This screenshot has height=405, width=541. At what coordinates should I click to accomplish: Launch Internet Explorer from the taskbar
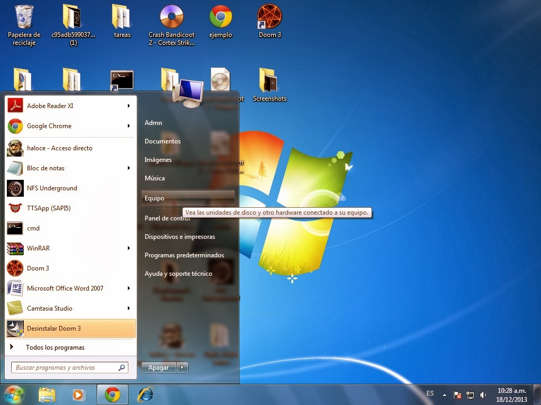[145, 394]
